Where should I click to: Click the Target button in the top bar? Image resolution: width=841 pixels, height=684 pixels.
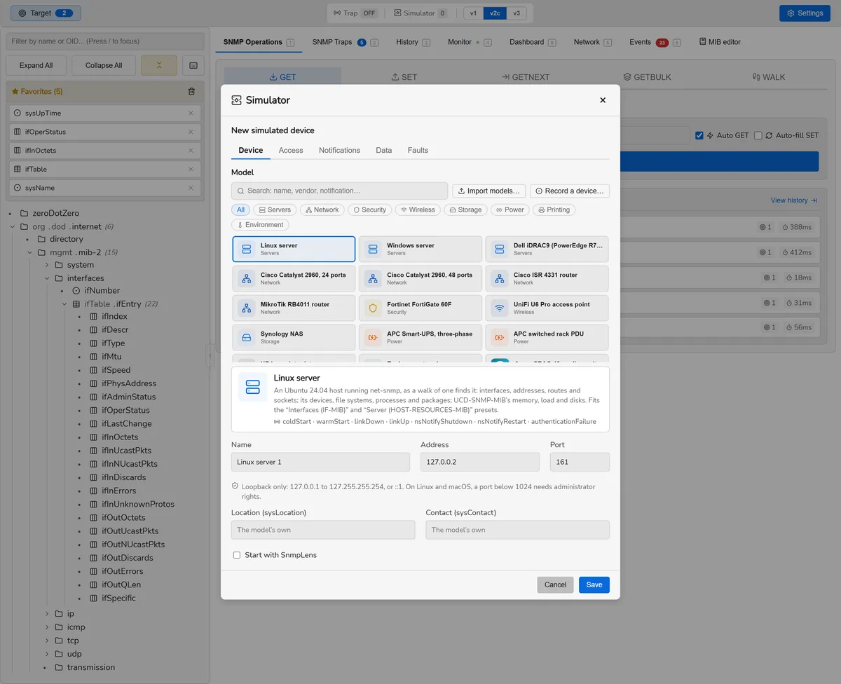pos(46,13)
